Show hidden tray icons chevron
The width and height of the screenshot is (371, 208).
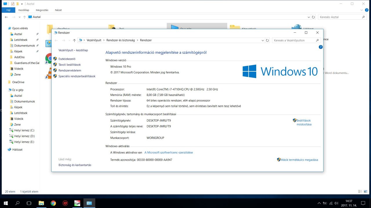pos(319,203)
